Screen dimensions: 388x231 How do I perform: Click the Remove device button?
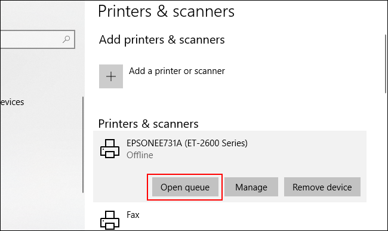pos(322,187)
